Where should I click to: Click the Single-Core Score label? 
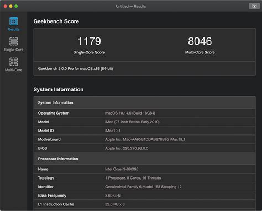click(x=89, y=52)
